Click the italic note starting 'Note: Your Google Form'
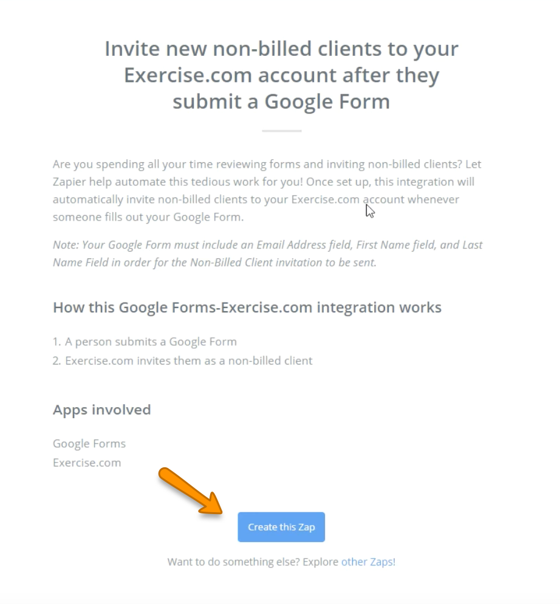560x604 pixels. [x=267, y=253]
